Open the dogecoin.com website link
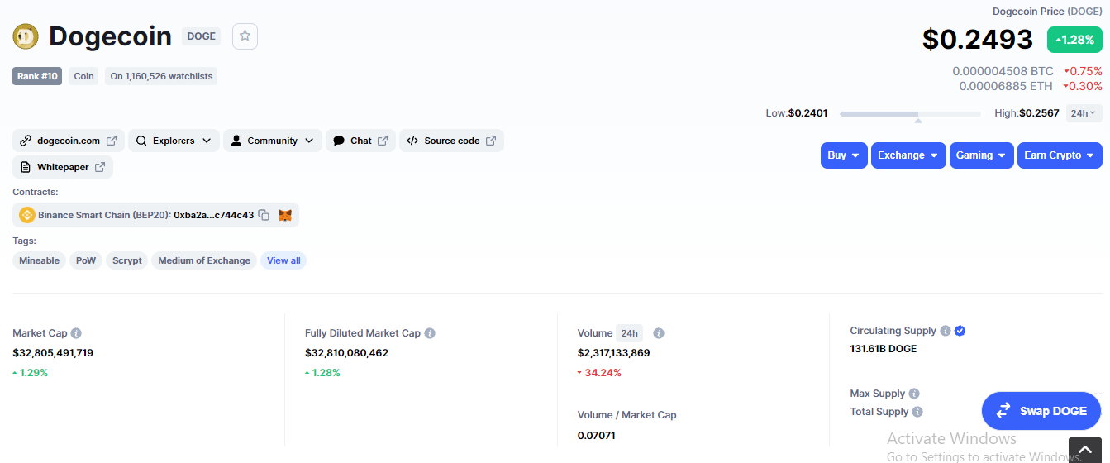This screenshot has height=463, width=1110. [x=69, y=141]
